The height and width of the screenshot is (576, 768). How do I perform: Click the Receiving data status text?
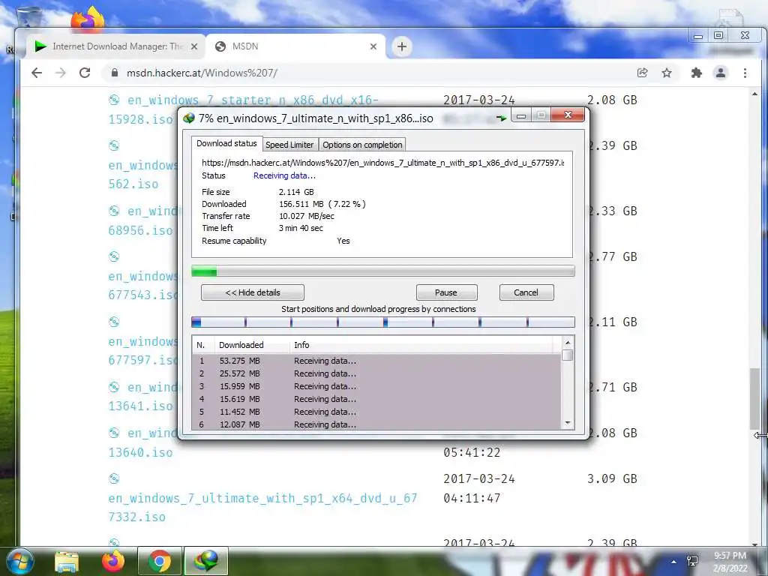[x=284, y=175]
